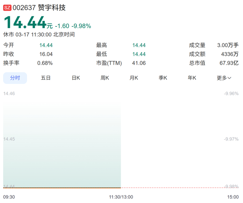The width and height of the screenshot is (243, 203).
Task: Click the 最高 value 14.44
Action: [139, 45]
